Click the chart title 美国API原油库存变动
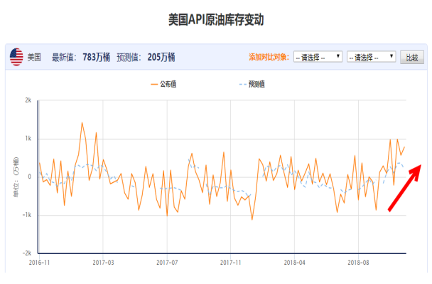Screen dimensions: 432x284 coord(216,20)
